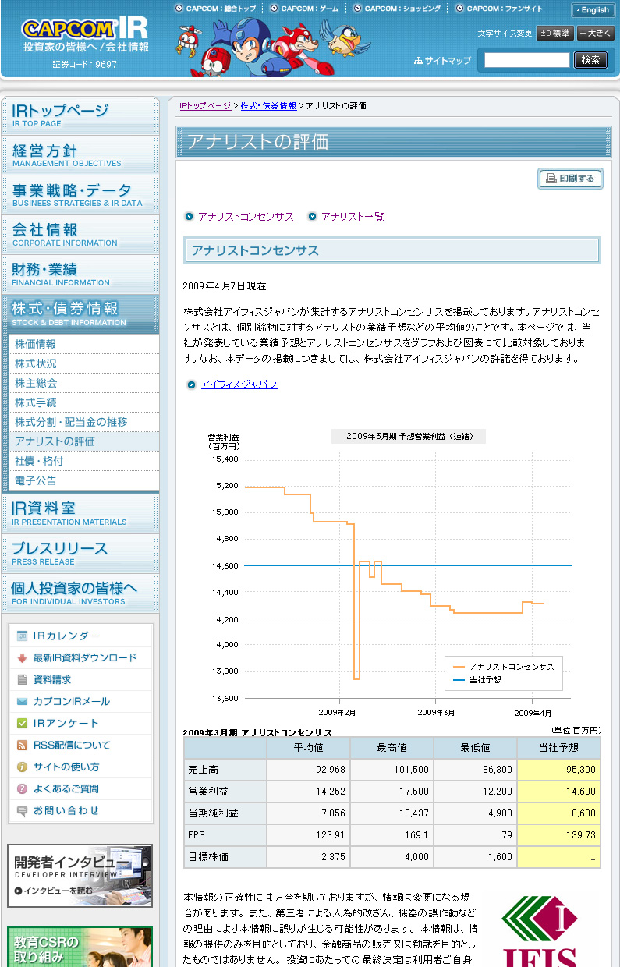
Task: Open 教育CSRの取り組み banner
Action: pos(80,947)
